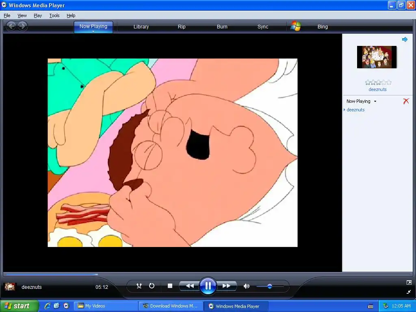Image resolution: width=416 pixels, height=312 pixels.
Task: Open the File menu
Action: tap(7, 15)
